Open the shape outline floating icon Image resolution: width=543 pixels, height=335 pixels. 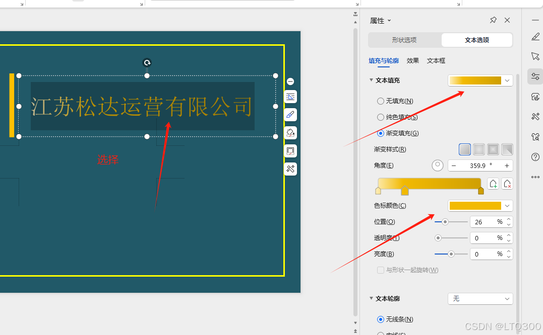pos(290,151)
